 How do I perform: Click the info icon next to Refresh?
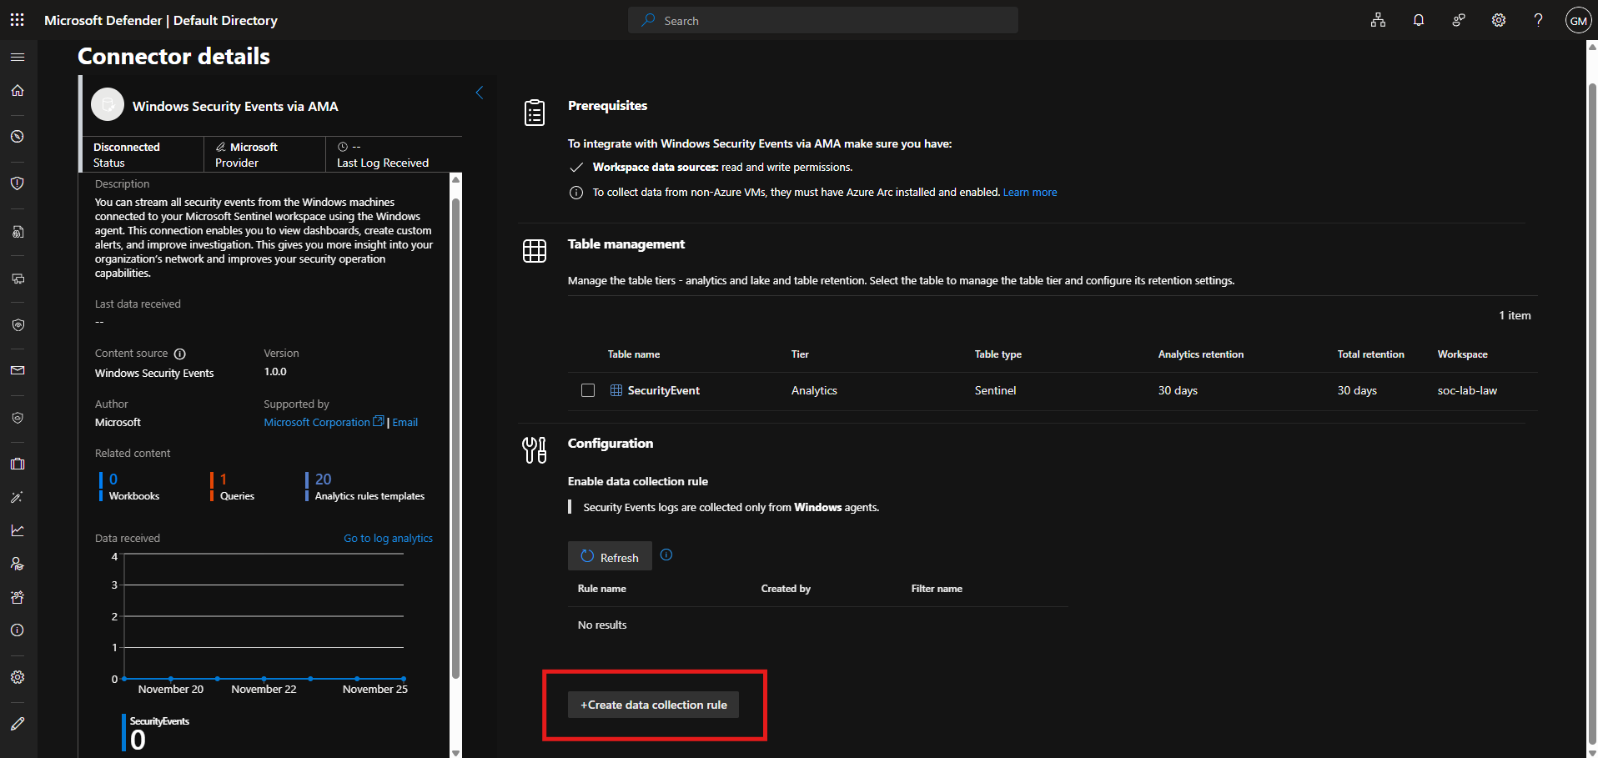tap(666, 555)
